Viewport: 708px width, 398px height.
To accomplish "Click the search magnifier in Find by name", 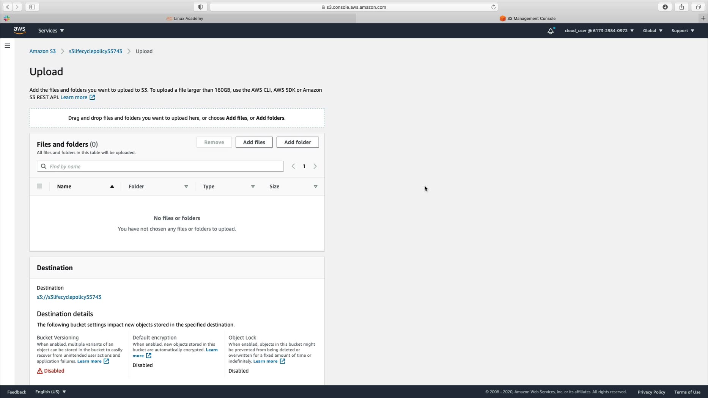I will click(44, 166).
